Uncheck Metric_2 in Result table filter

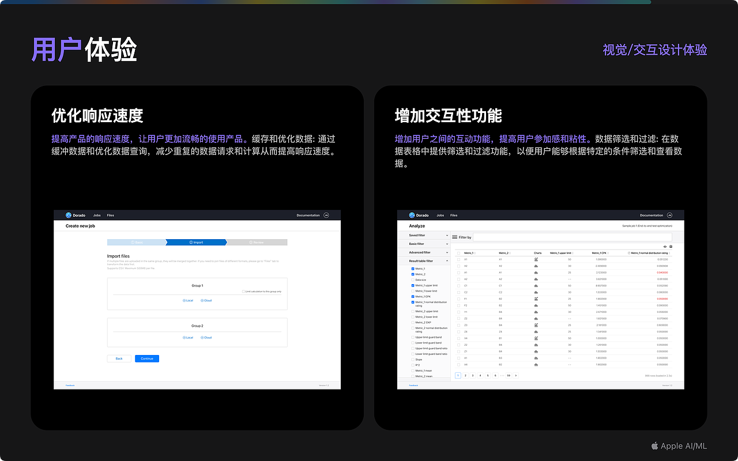point(413,274)
